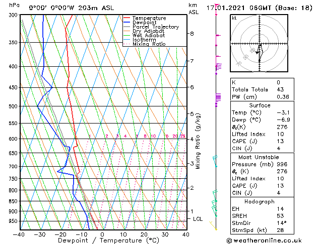Click the weatheronline.co.uk copyright text
Viewport: 317px width, 244px height.
(264, 240)
